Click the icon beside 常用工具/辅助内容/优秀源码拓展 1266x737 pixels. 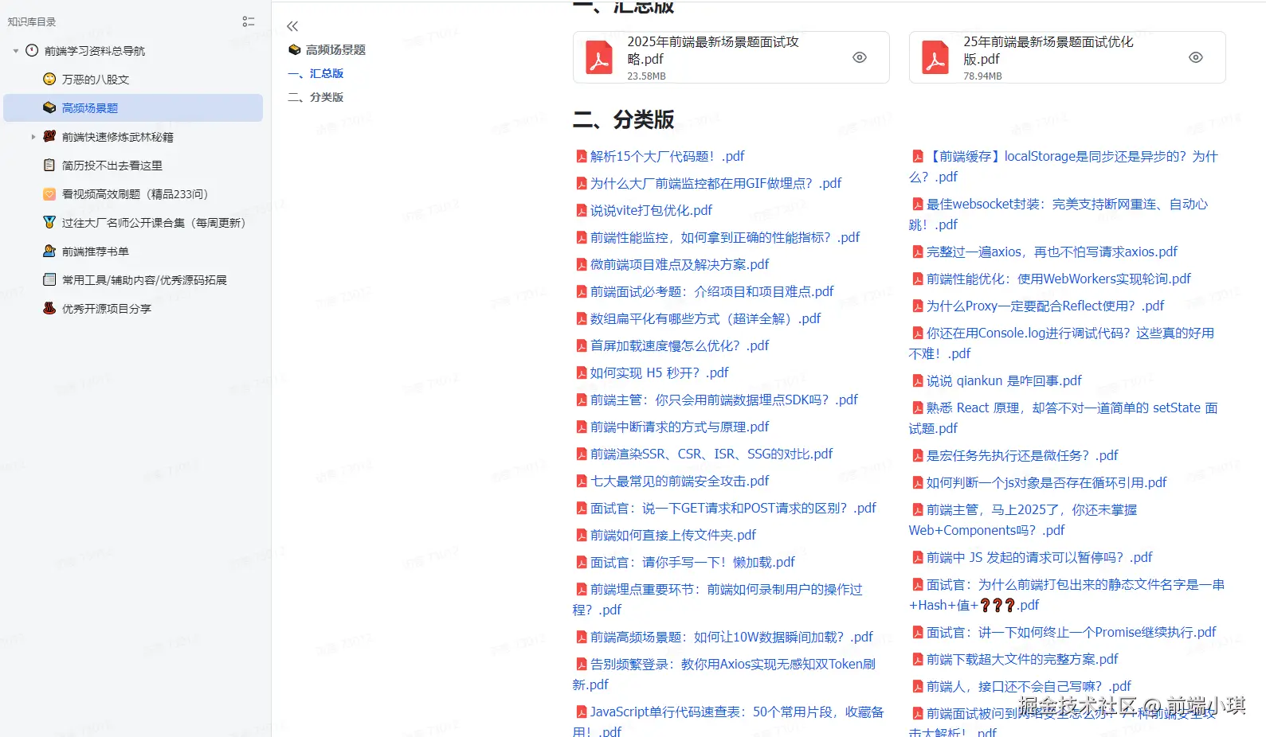(x=49, y=279)
